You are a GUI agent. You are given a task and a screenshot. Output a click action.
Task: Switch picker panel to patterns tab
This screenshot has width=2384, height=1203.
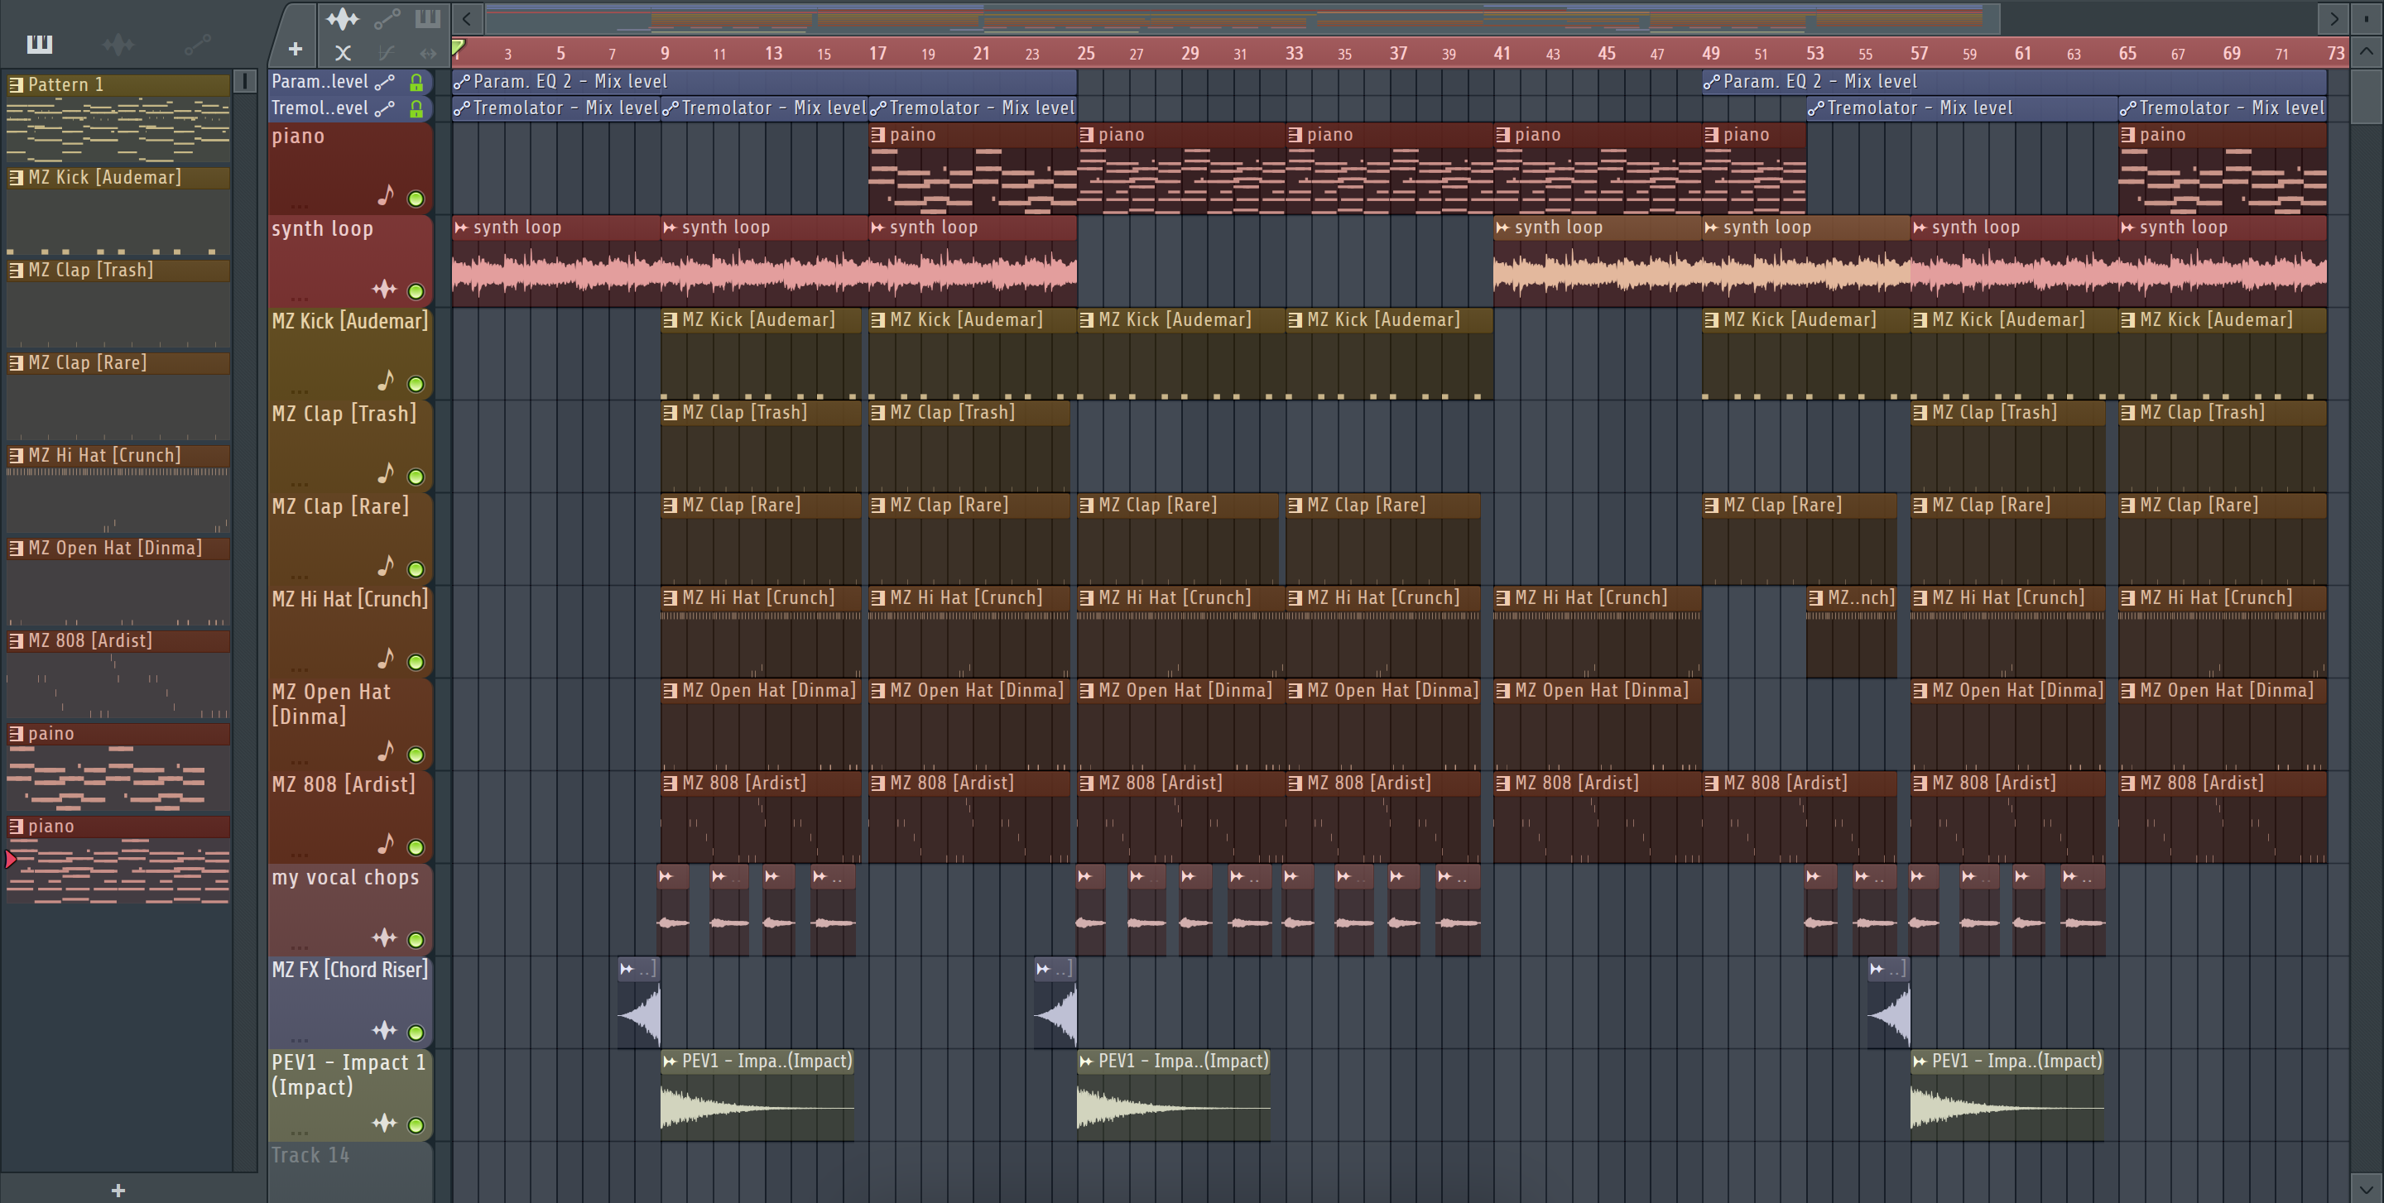coord(39,44)
